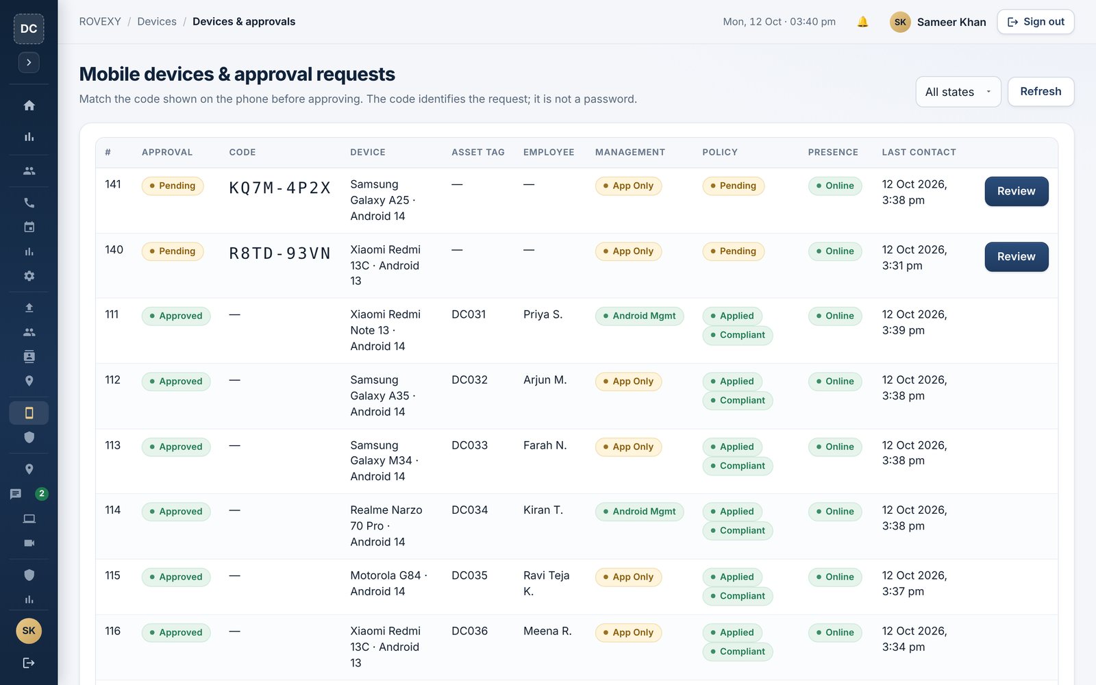Click the code KQ7M-4P2X
Screen dimensions: 1096x685
pyautogui.click(x=280, y=188)
